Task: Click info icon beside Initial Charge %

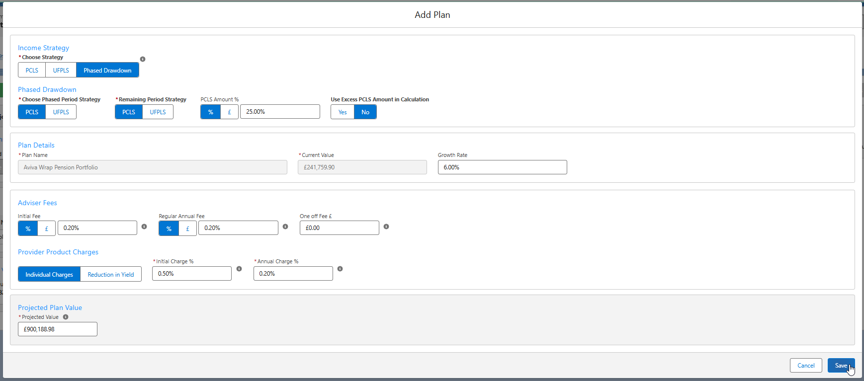Action: point(239,269)
